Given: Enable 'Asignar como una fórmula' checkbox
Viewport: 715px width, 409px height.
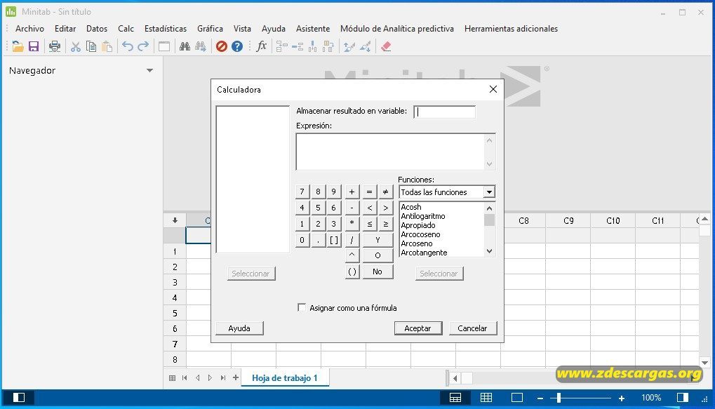Looking at the screenshot, I should coord(302,308).
